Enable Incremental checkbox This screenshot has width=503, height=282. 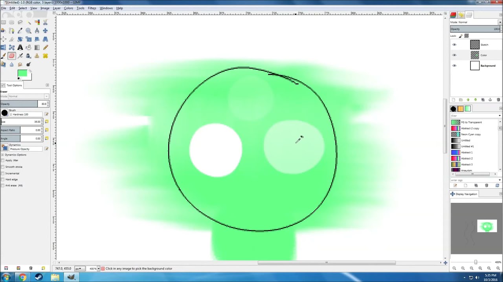point(2,173)
